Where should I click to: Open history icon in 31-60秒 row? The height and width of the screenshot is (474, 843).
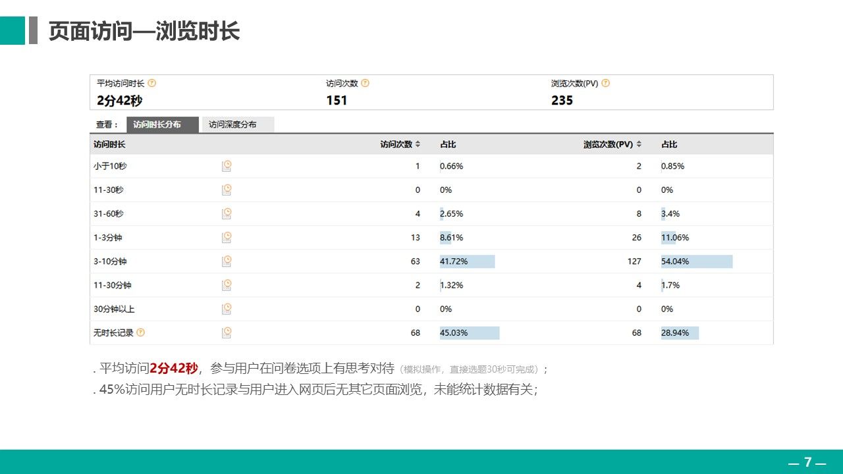click(x=227, y=213)
